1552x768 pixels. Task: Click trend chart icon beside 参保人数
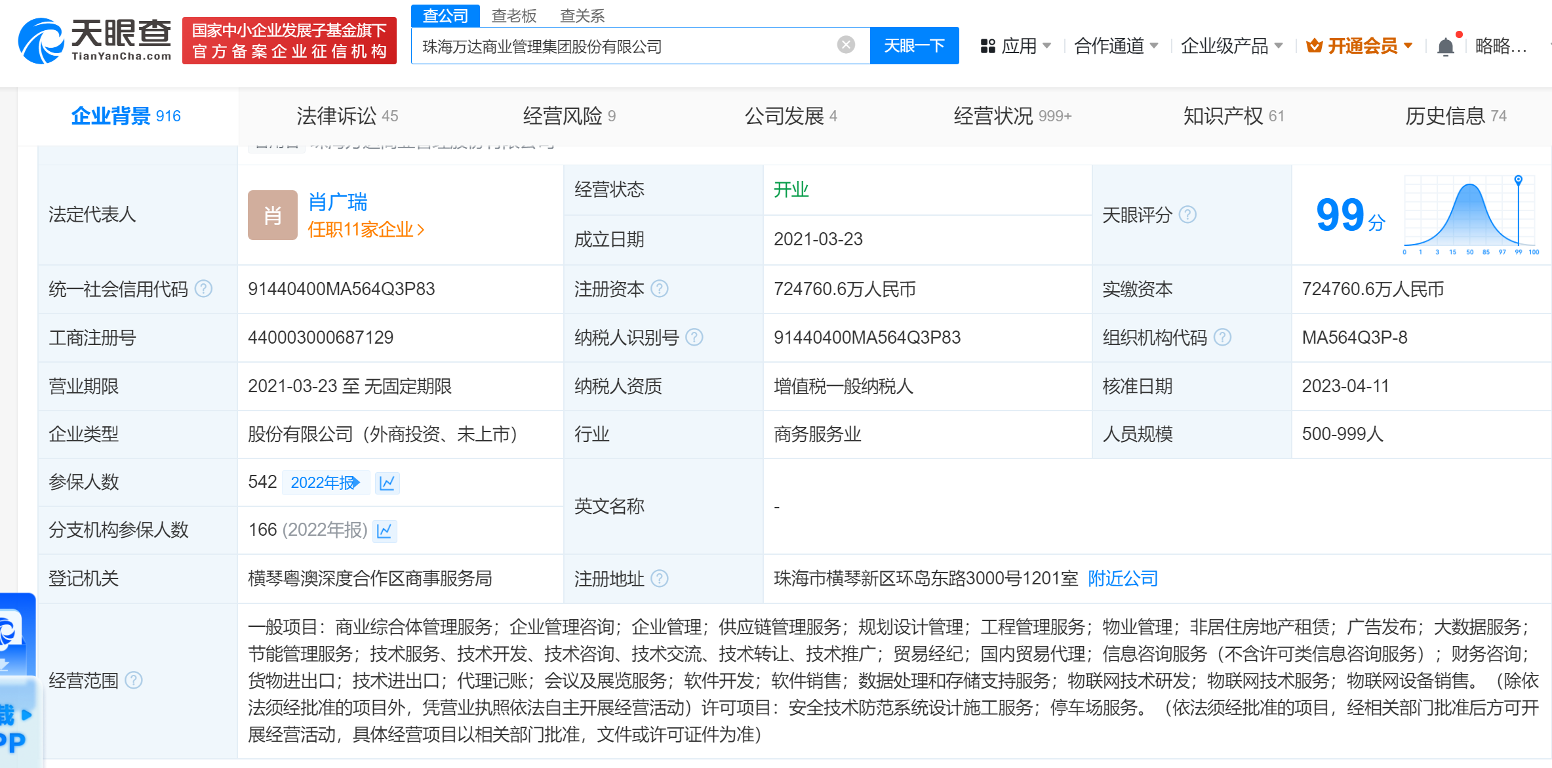click(388, 483)
